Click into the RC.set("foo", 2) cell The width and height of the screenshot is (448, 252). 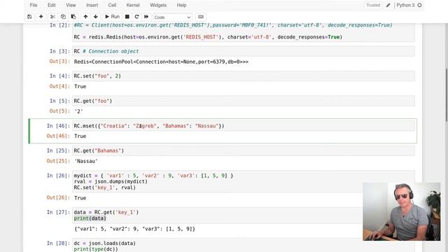click(244, 76)
